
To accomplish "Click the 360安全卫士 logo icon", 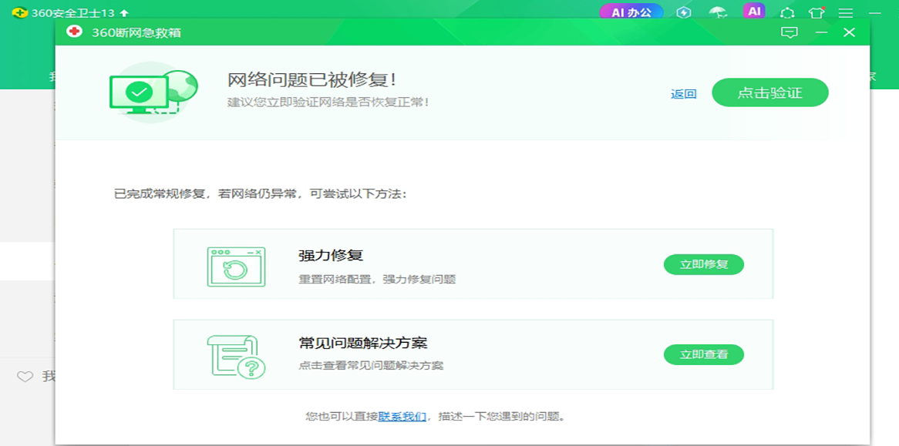I will pos(20,12).
